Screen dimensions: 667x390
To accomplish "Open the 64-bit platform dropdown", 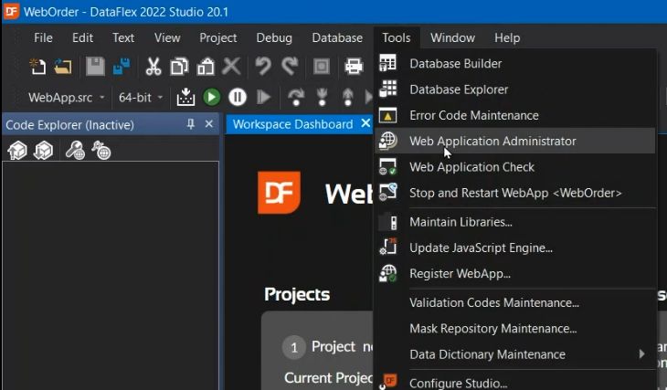I will 141,98.
